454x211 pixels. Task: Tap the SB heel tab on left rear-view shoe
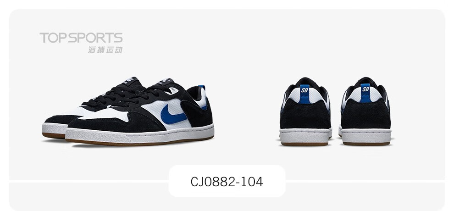pyautogui.click(x=304, y=94)
